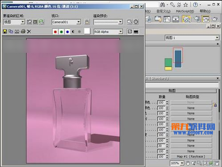Click the spinner beside the 30 amount
The height and width of the screenshot is (167, 222).
coord(167,146)
